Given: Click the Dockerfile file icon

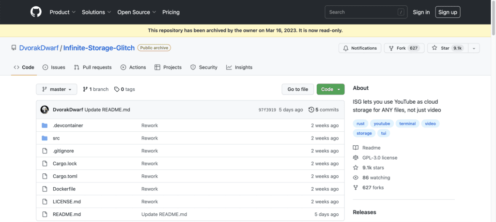Looking at the screenshot, I should click(45, 189).
